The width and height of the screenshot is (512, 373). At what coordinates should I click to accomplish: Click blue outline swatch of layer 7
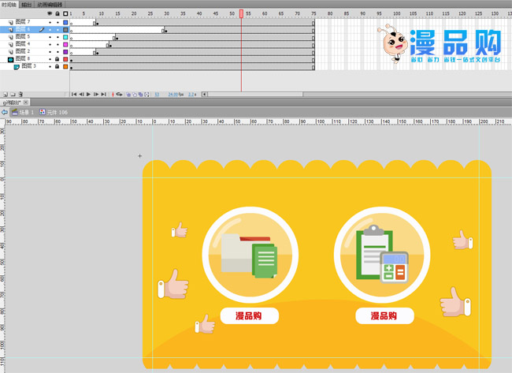(x=65, y=23)
